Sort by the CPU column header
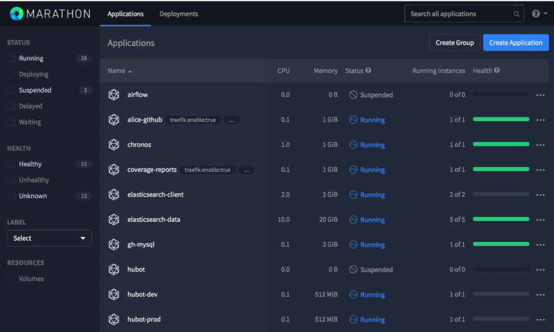The image size is (554, 332). [283, 71]
